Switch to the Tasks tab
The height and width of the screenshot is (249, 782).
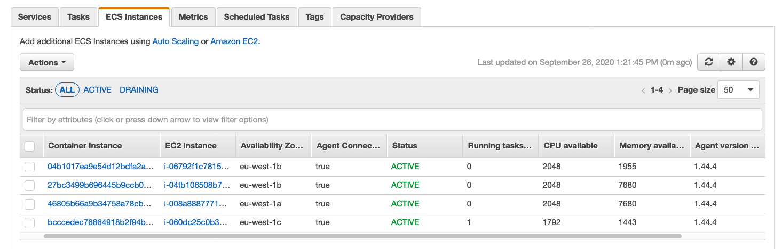[x=78, y=17]
